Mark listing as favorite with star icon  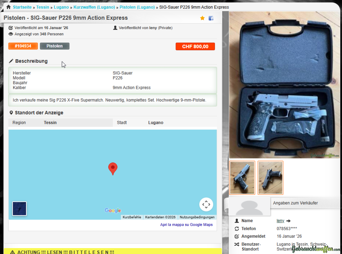pyautogui.click(x=202, y=18)
